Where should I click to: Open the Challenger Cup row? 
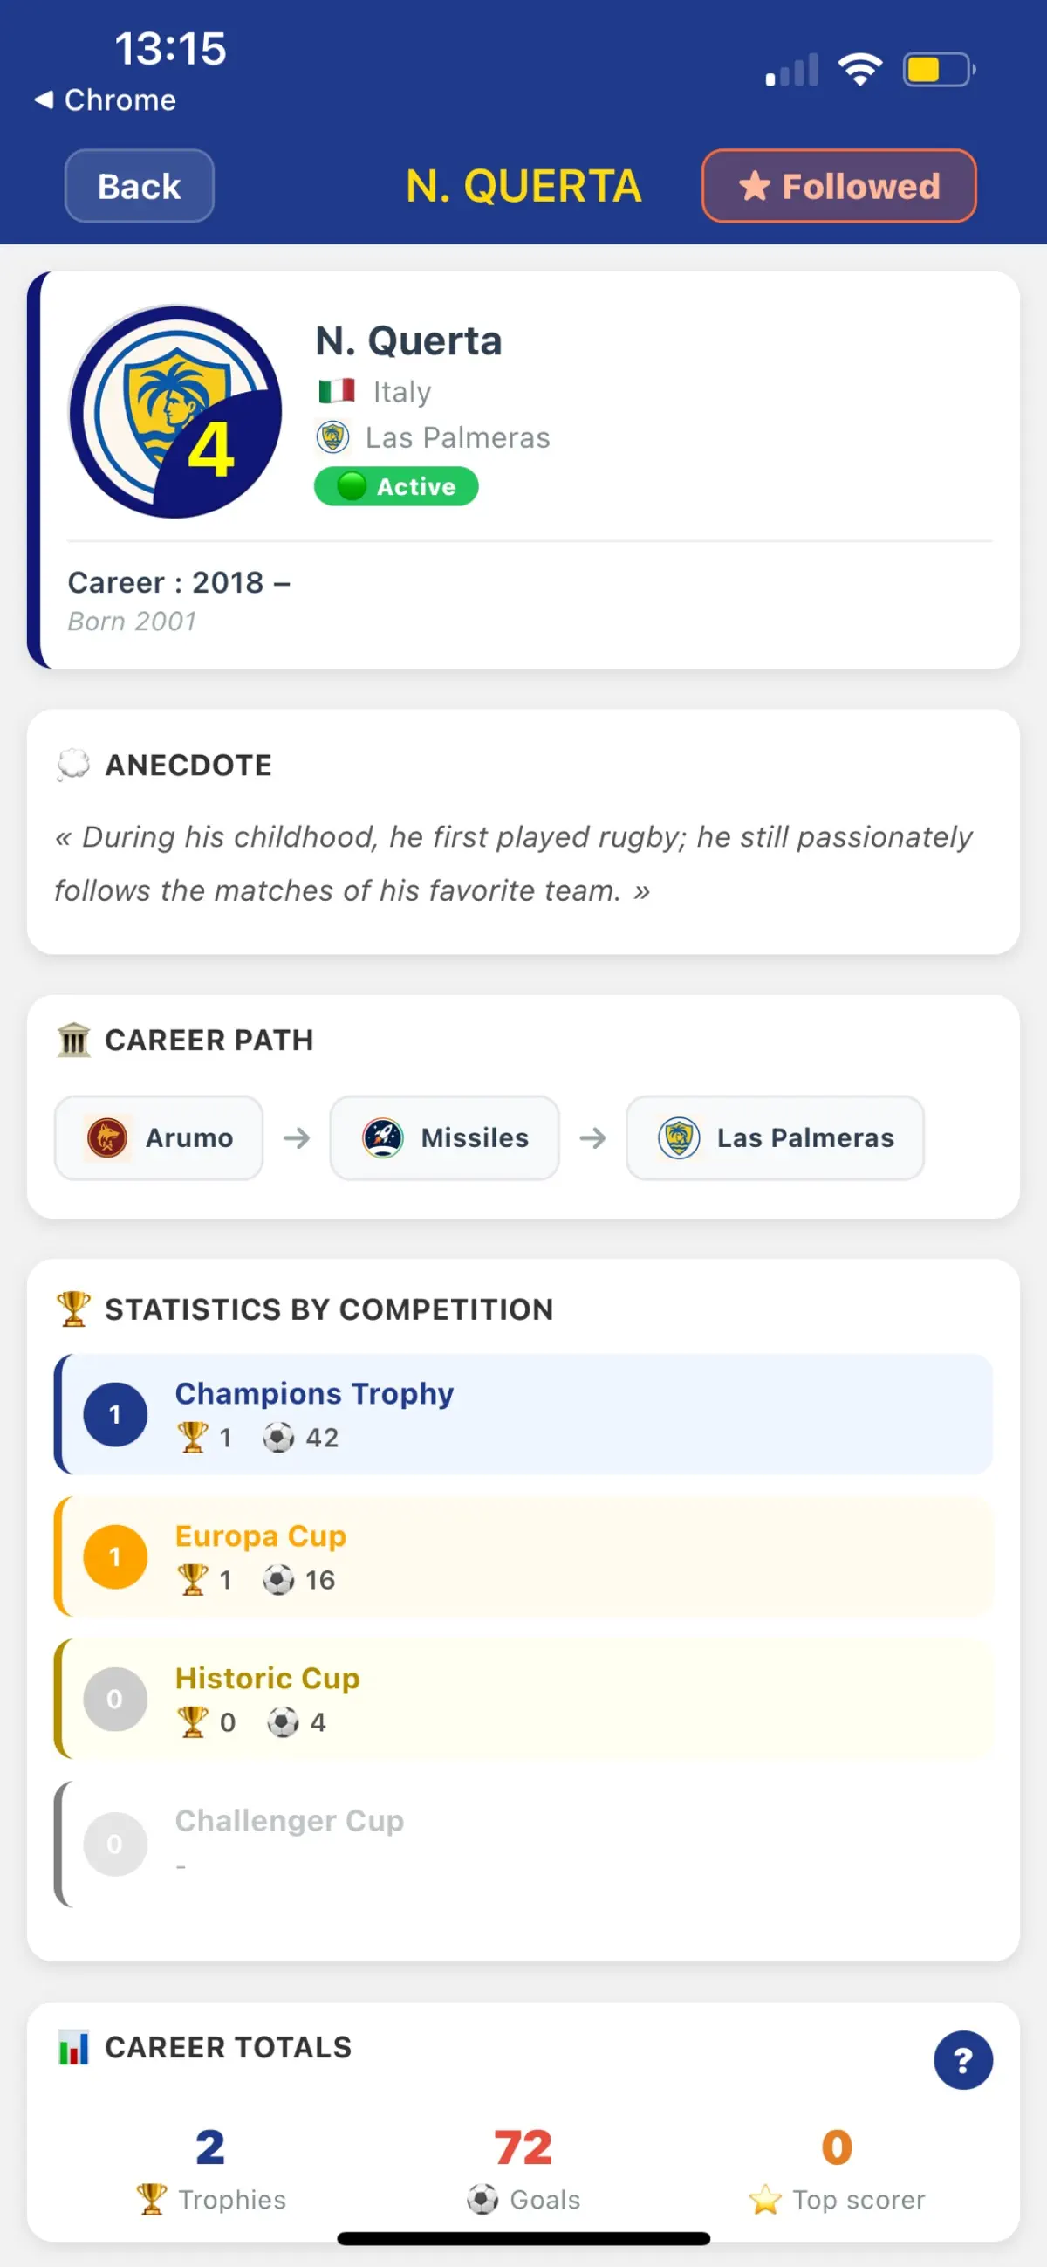click(523, 1843)
